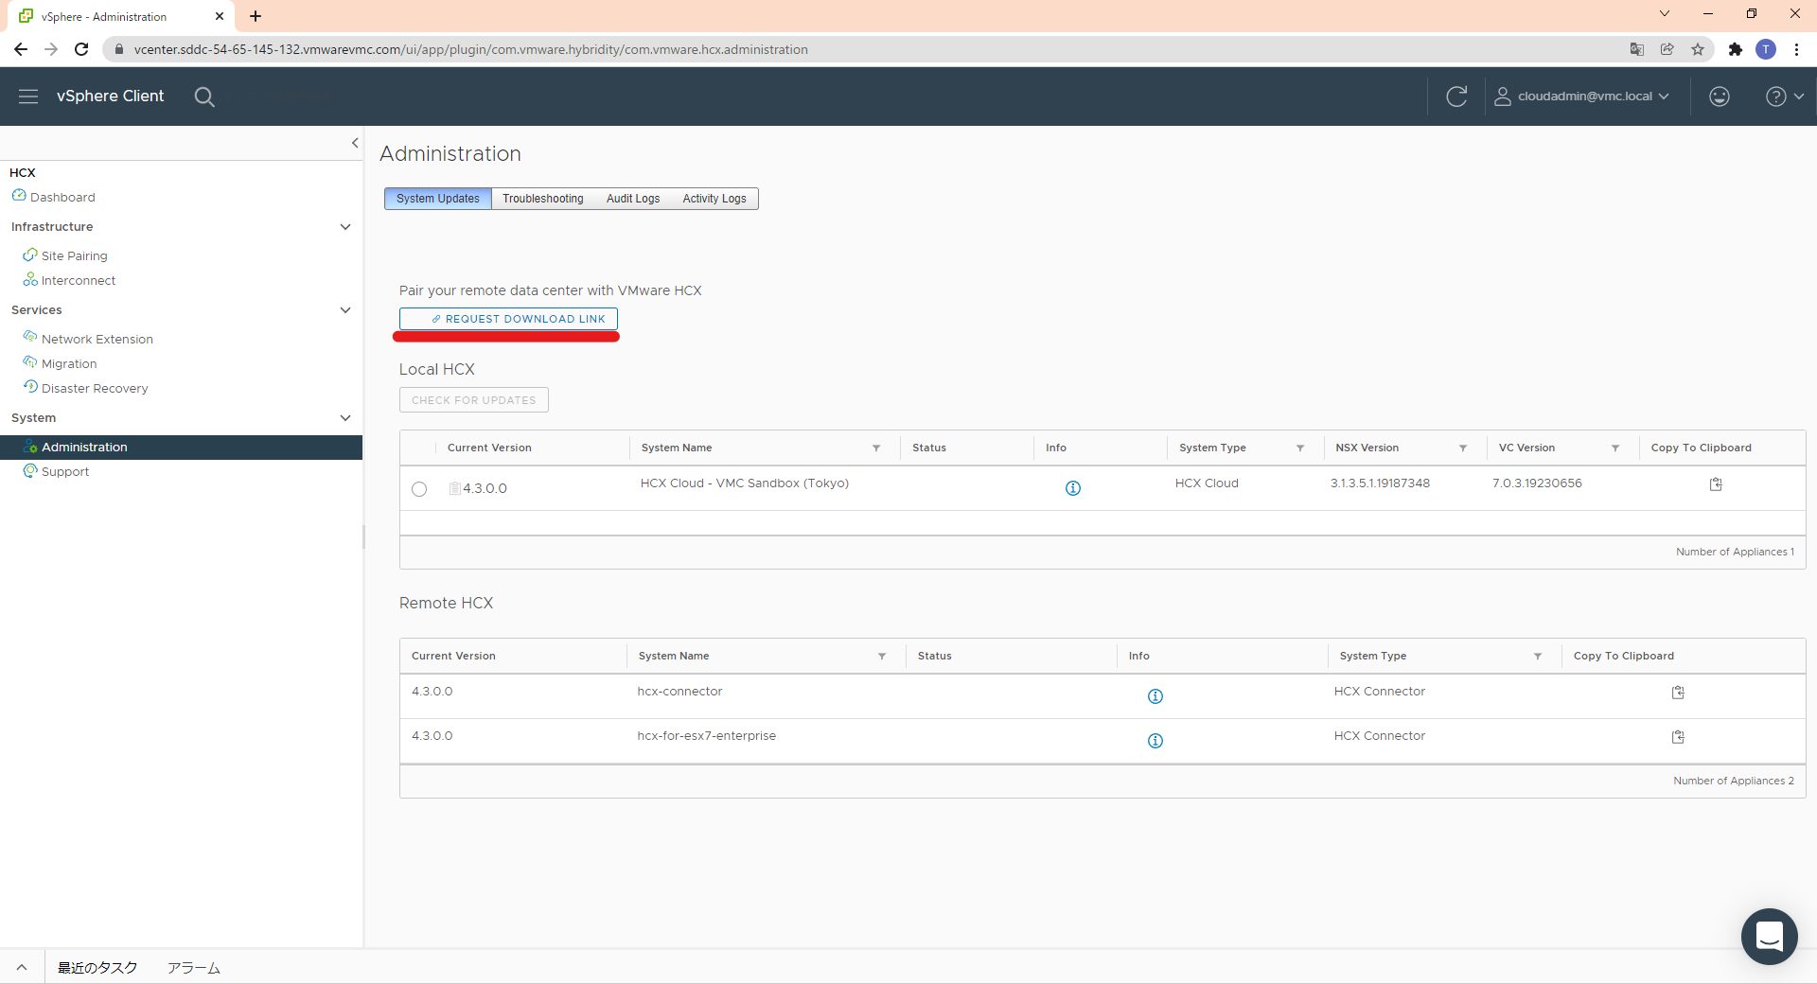Switch to Troubleshooting tab
This screenshot has width=1817, height=984.
coord(543,199)
